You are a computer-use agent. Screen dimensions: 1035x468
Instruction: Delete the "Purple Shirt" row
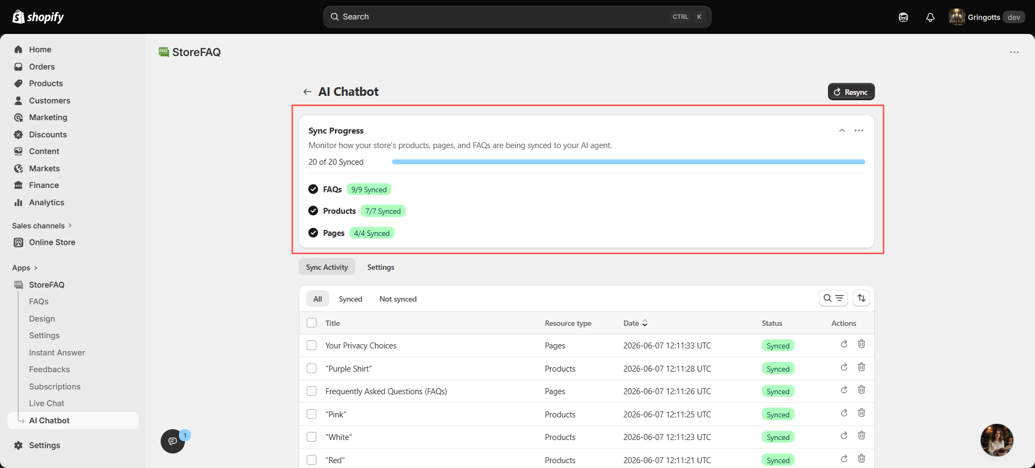click(861, 367)
